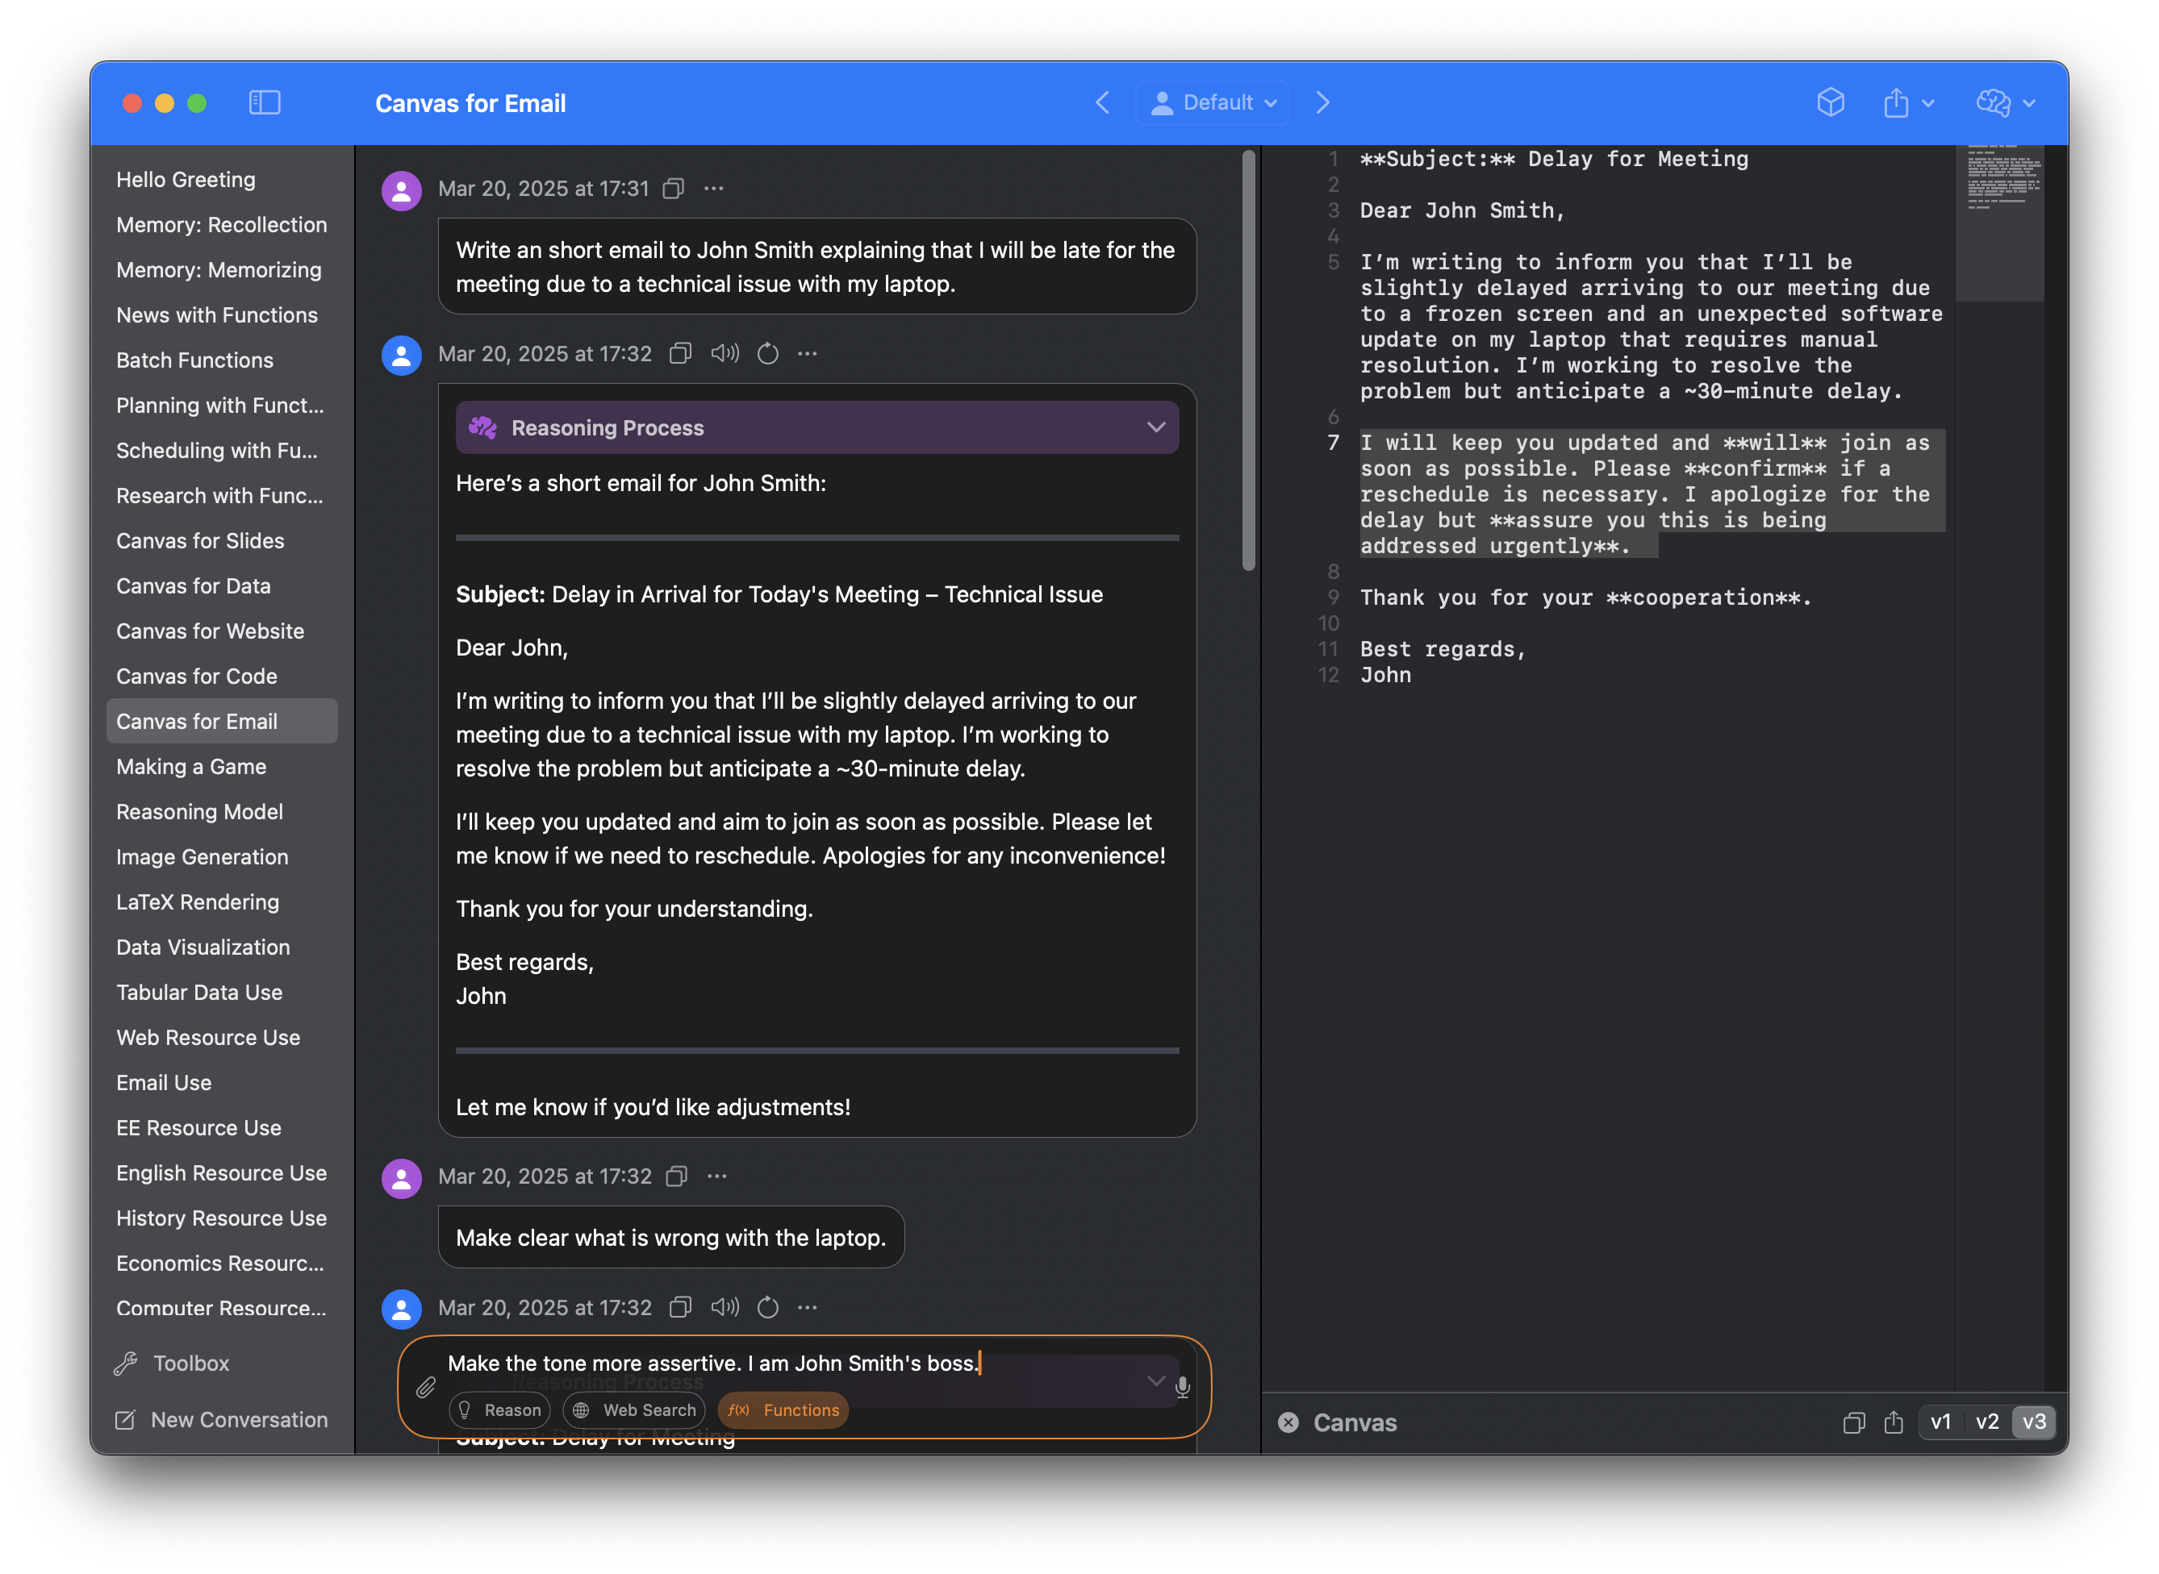Copy the canvas content

click(1854, 1423)
